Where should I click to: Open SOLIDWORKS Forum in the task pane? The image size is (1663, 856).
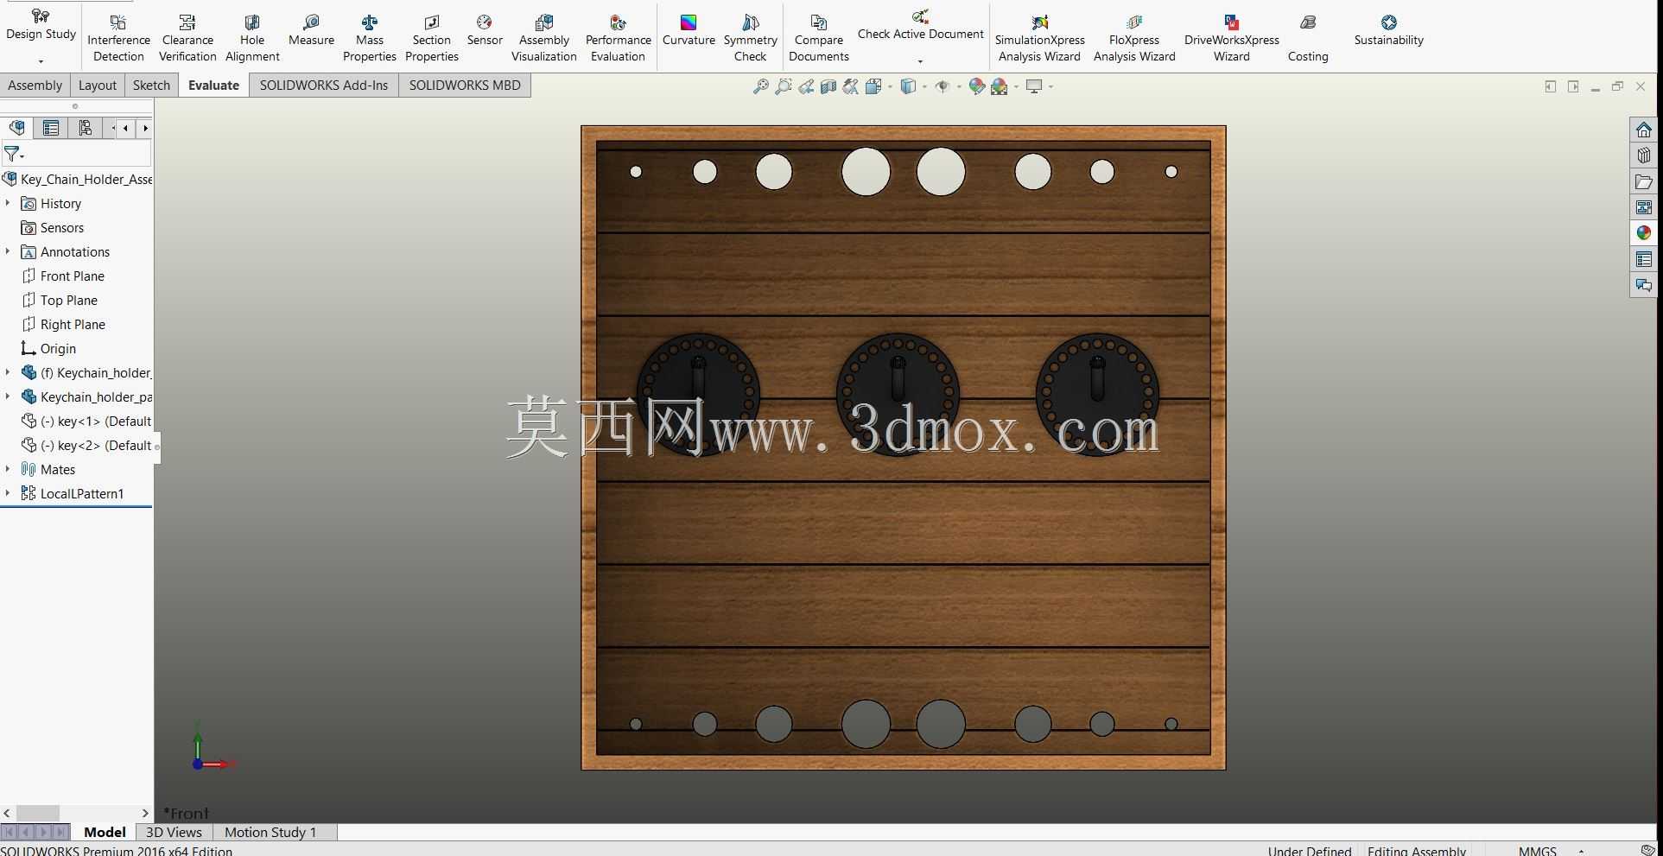pos(1643,285)
